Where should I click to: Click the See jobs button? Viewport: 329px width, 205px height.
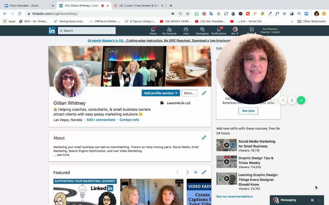click(248, 111)
